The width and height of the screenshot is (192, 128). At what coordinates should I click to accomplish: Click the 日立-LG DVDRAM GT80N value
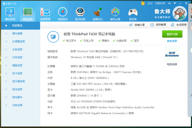pos(93,101)
